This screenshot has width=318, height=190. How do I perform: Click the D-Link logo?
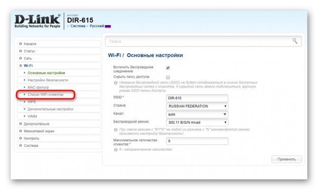pyautogui.click(x=37, y=21)
